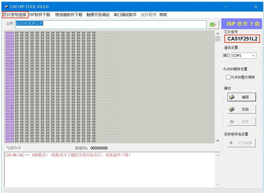Viewport: 265px width, 195px height.
Task: Click the 取消 cancel button
Action: point(241,121)
